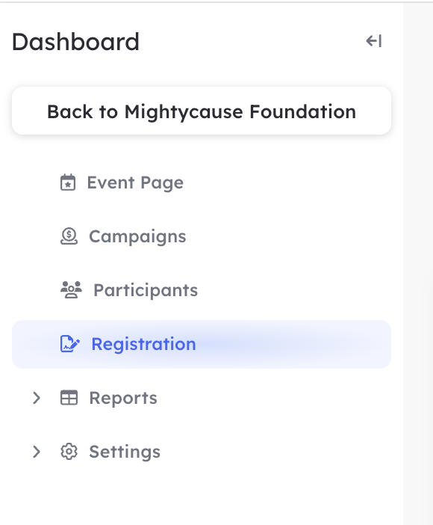
Task: Click the Registration form pen icon
Action: coord(70,344)
